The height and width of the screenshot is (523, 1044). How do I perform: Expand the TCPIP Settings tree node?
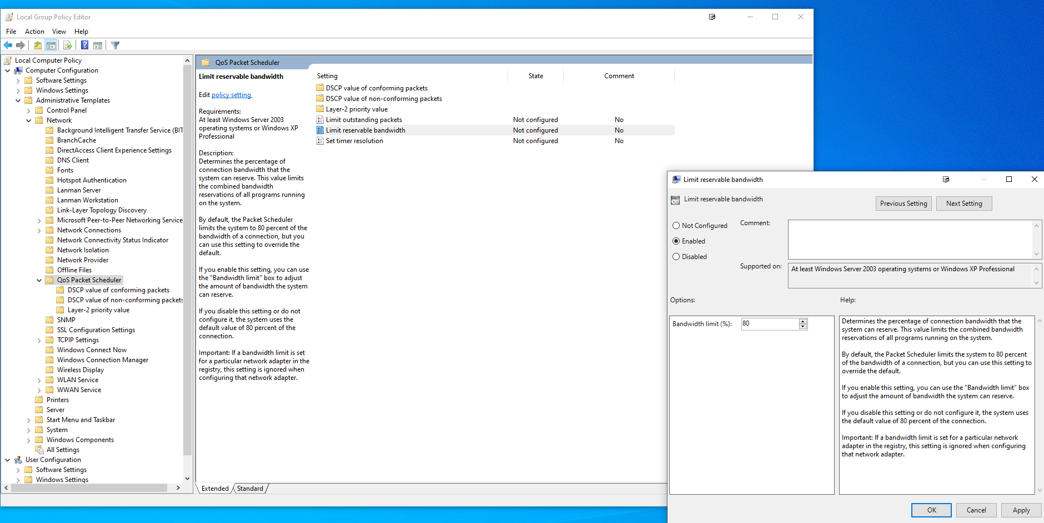pyautogui.click(x=39, y=340)
